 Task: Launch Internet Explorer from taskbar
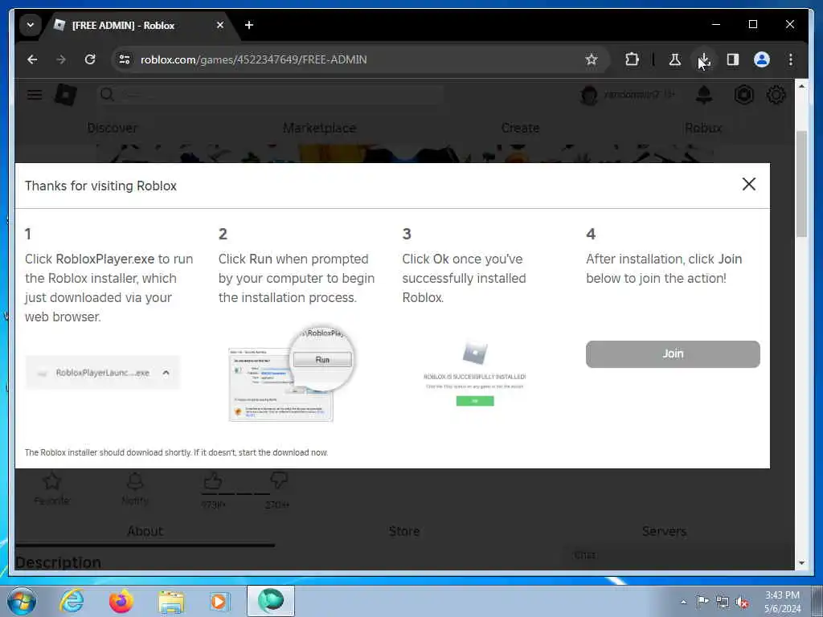(72, 601)
